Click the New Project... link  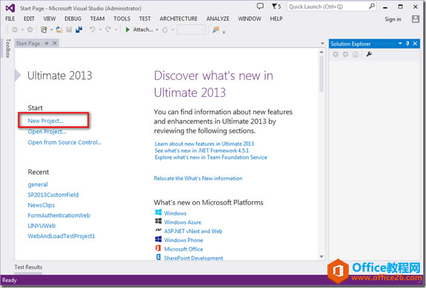45,121
